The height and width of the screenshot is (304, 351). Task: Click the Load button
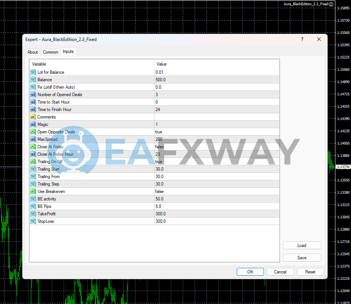[301, 246]
